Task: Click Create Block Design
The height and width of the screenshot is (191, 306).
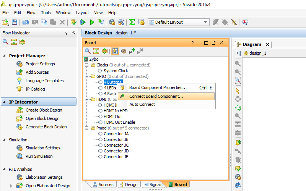Action: point(44,110)
